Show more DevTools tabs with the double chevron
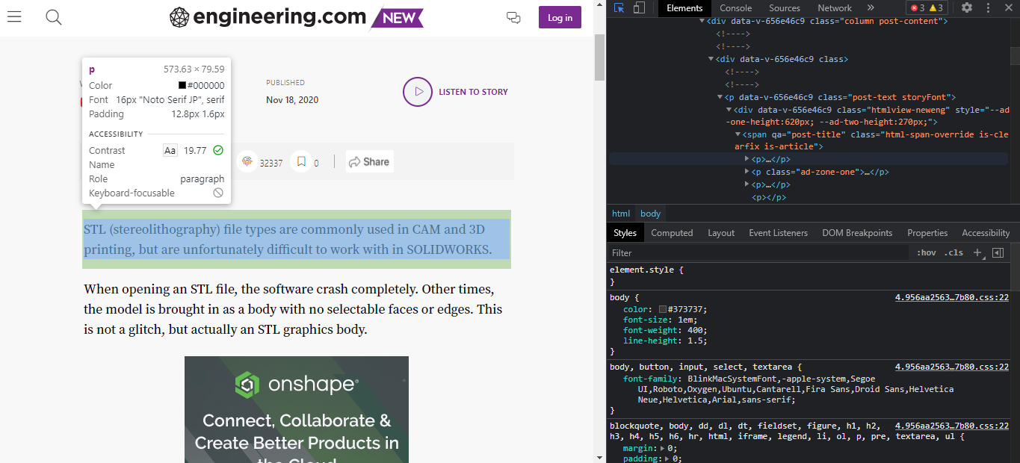 coord(871,7)
